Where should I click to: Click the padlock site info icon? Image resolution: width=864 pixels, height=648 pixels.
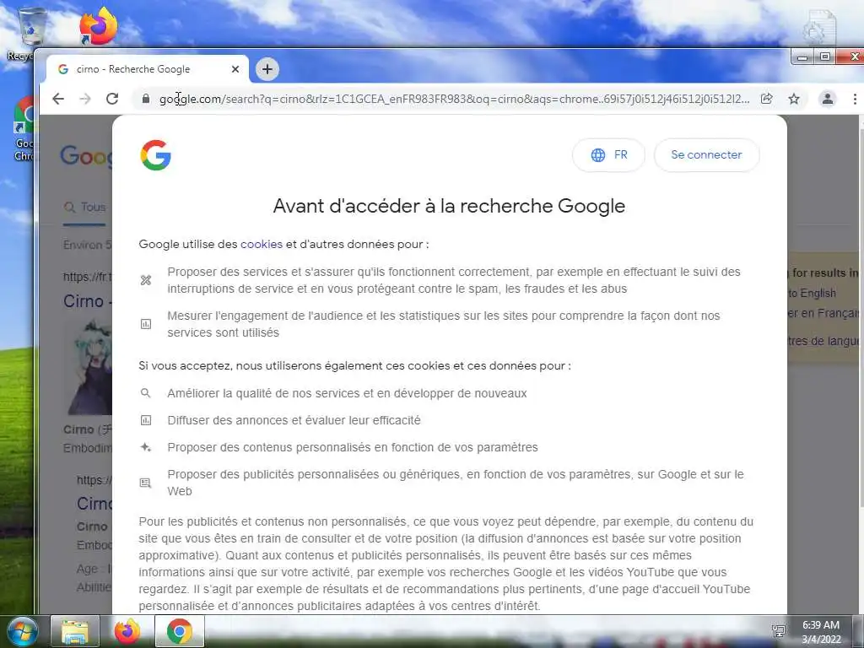[x=145, y=99]
